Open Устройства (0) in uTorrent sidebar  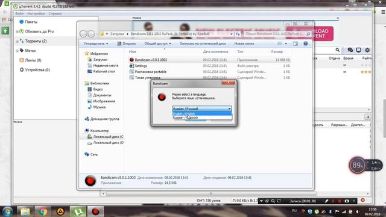pos(37,70)
